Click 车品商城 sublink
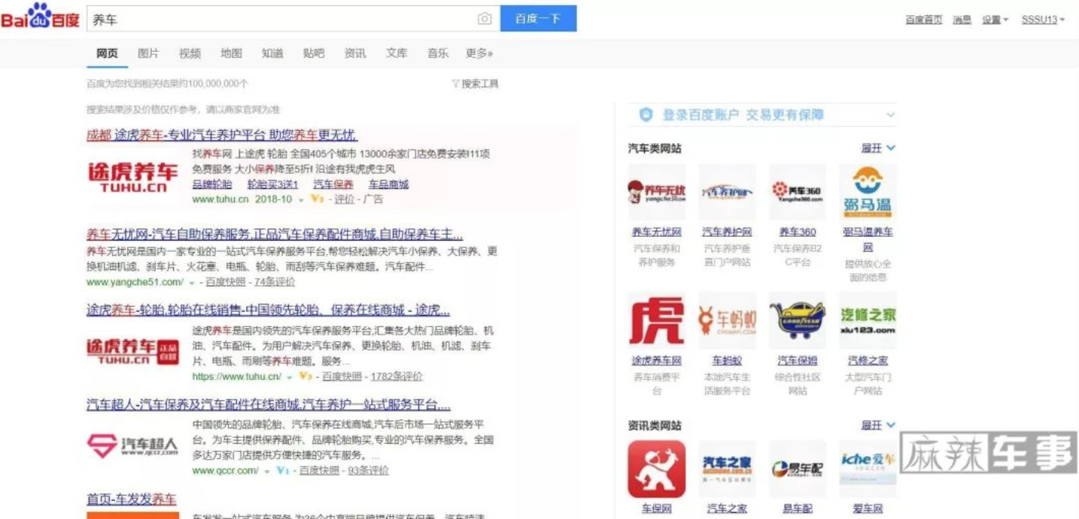Viewport: 1079px width, 519px height. point(388,184)
